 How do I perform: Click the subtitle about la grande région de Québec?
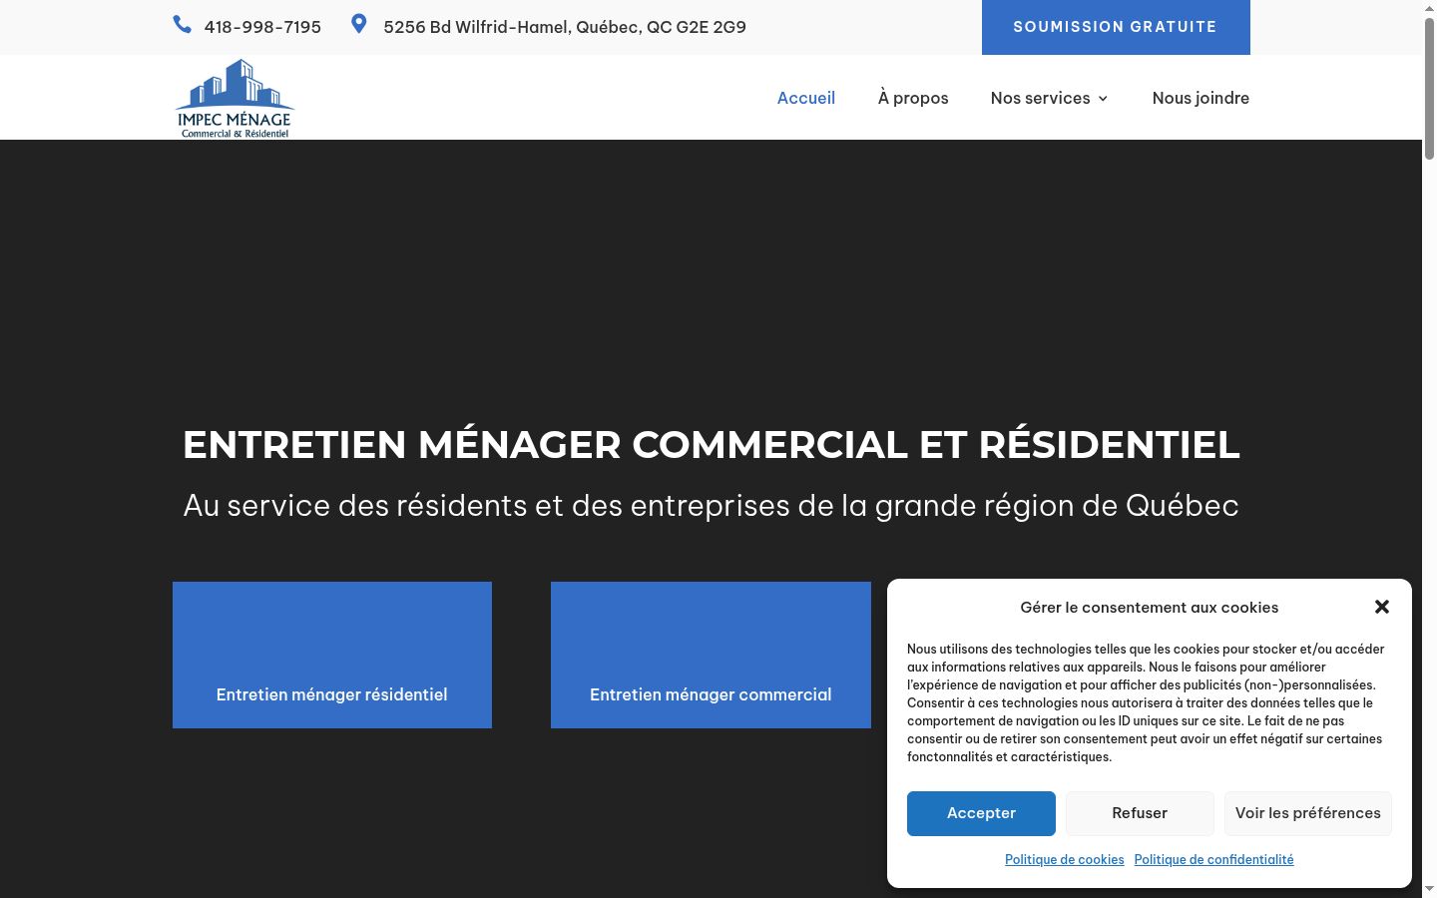click(712, 506)
